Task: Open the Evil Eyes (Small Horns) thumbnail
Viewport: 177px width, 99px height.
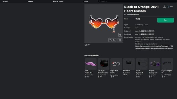Action: (x=103, y=64)
